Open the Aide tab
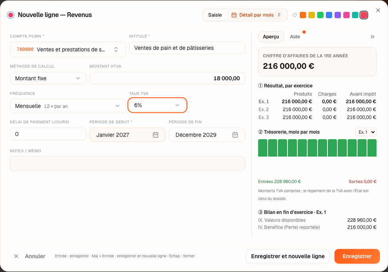The height and width of the screenshot is (272, 388). 295,37
